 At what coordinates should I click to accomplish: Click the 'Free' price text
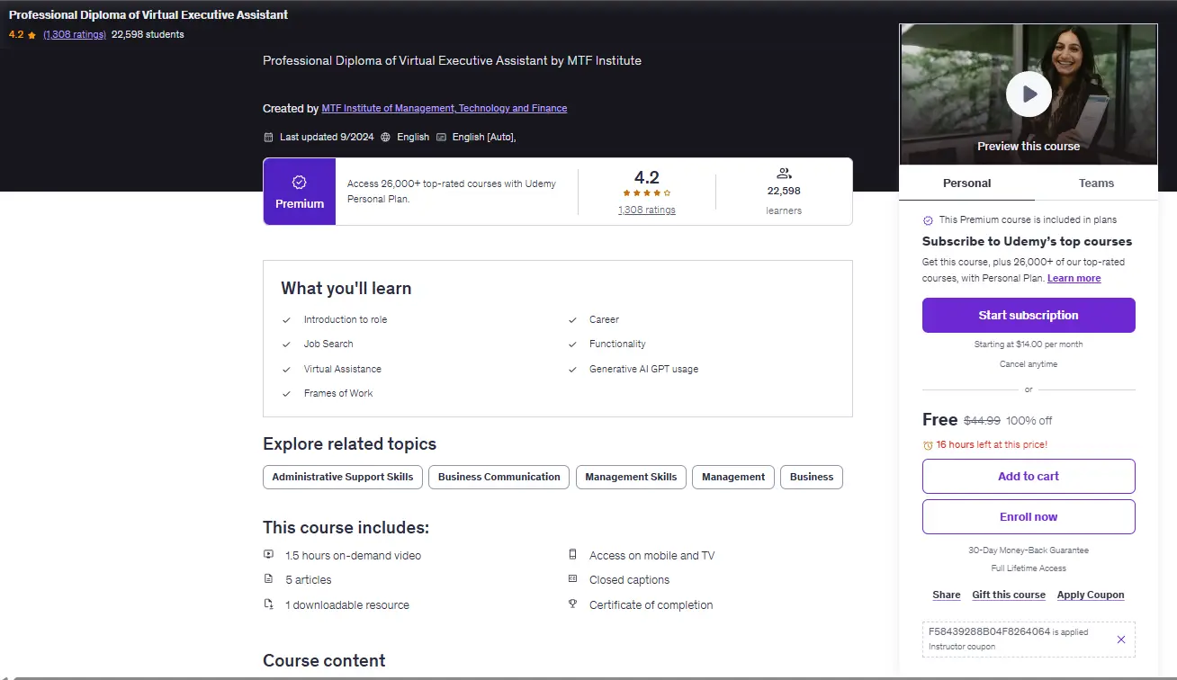(940, 419)
